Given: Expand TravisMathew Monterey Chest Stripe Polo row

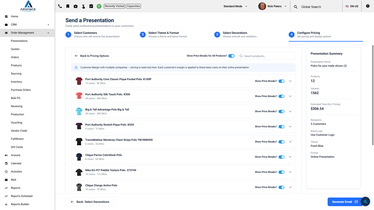Looking at the screenshot, I should (x=290, y=142).
